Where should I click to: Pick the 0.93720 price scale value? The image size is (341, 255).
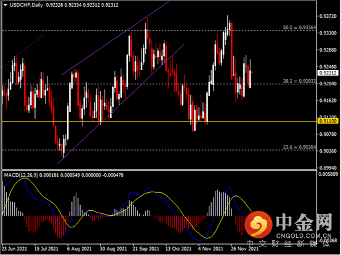pos(328,16)
